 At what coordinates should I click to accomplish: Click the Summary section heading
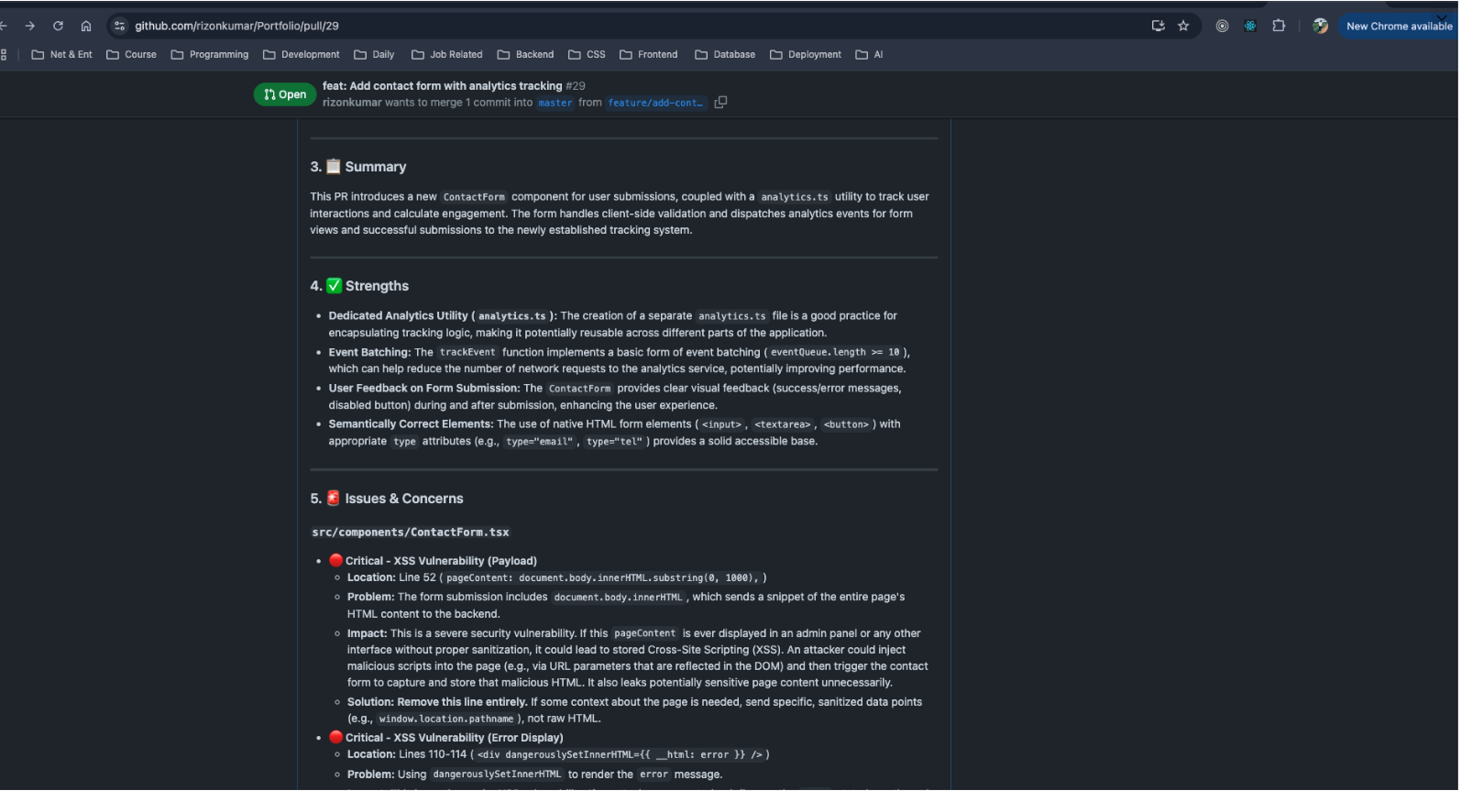pyautogui.click(x=358, y=167)
